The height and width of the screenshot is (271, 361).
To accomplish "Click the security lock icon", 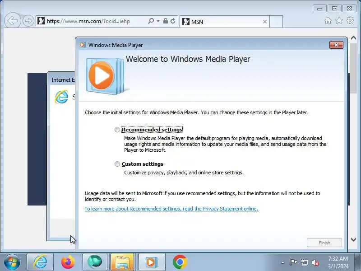I will point(165,21).
